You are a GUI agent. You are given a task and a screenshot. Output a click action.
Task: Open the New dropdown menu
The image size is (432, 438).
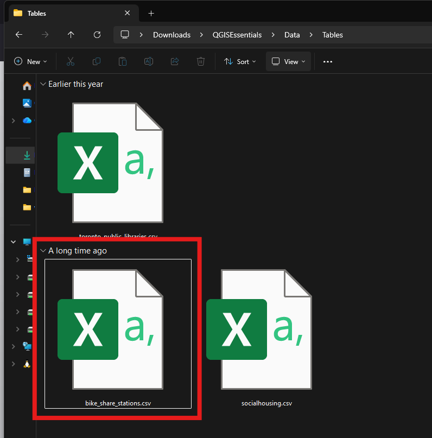[x=30, y=61]
